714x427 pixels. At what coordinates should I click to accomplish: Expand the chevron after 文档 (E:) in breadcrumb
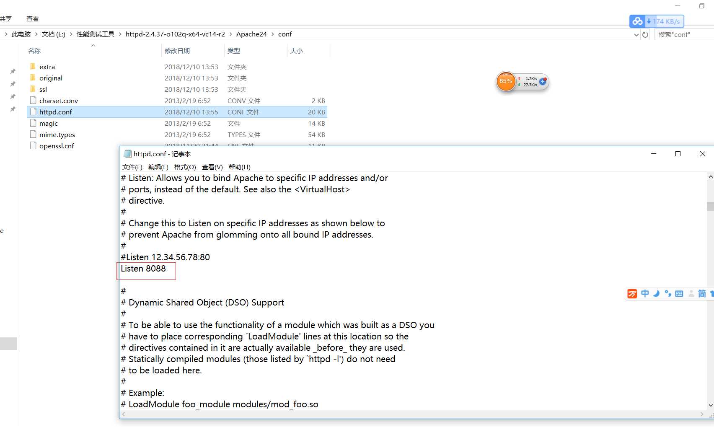pyautogui.click(x=71, y=34)
